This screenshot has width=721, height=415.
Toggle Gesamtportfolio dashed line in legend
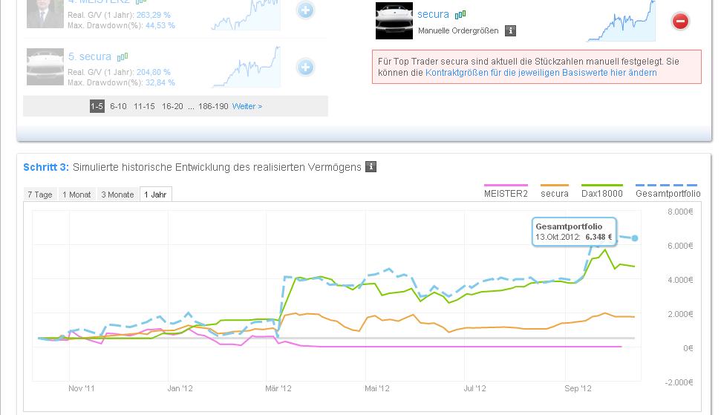668,193
